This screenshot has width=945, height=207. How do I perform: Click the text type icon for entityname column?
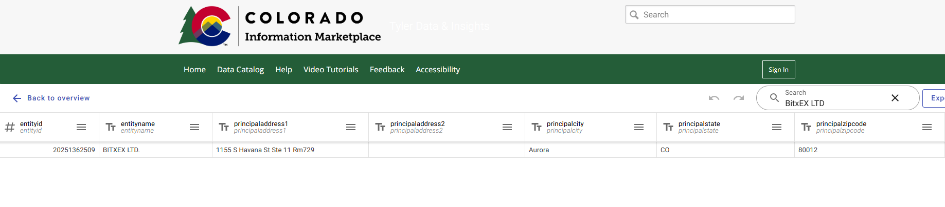click(x=111, y=127)
